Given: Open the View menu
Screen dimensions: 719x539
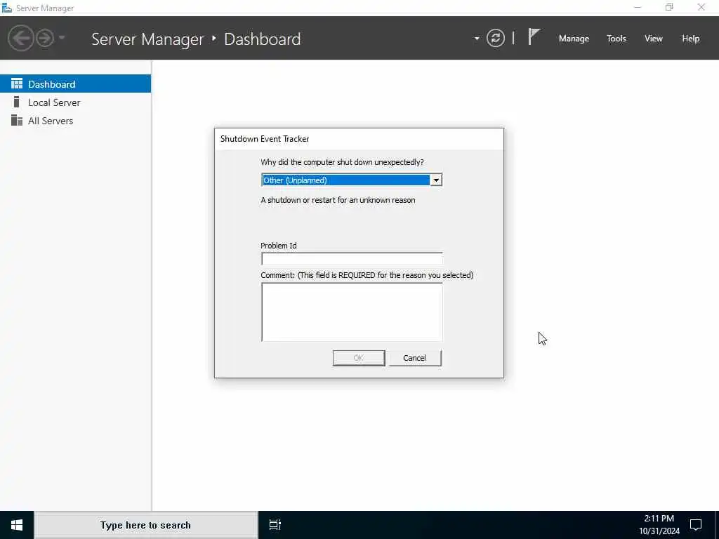Looking at the screenshot, I should [x=654, y=39].
